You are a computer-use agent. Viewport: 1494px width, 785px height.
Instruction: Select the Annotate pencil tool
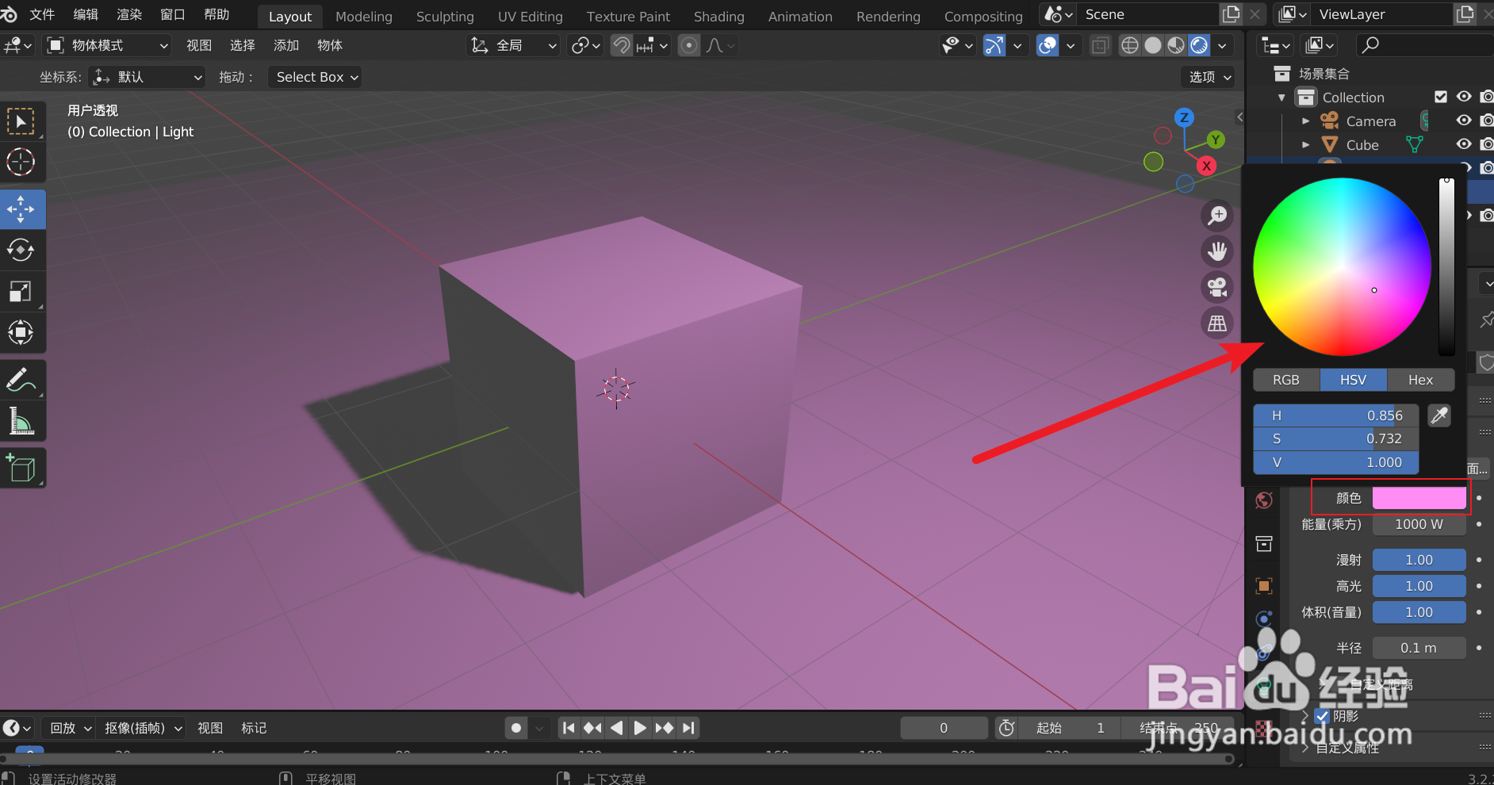(x=21, y=380)
